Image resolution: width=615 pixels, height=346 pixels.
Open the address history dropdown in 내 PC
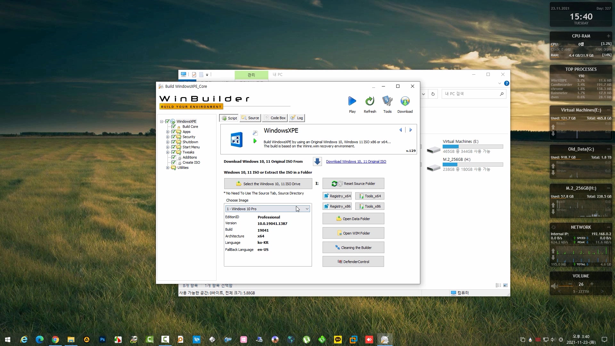[x=423, y=94]
